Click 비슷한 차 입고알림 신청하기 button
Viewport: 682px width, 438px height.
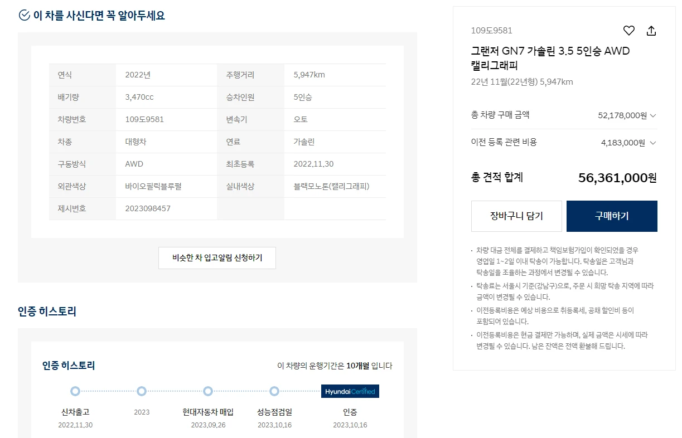[217, 257]
